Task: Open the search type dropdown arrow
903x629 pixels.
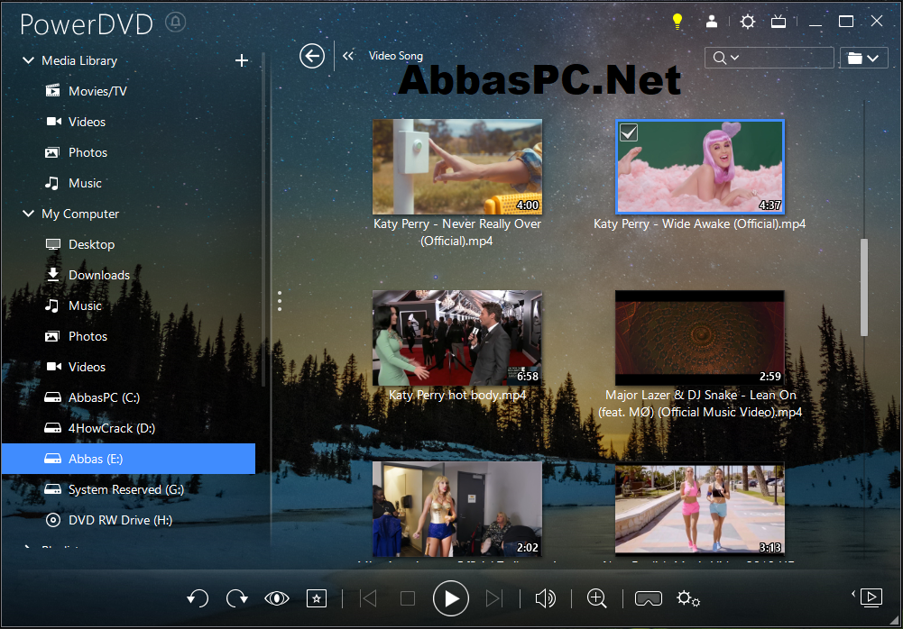Action: coord(735,58)
